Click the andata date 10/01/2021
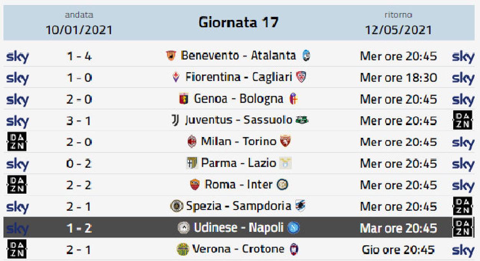480x261 pixels. coord(79,30)
